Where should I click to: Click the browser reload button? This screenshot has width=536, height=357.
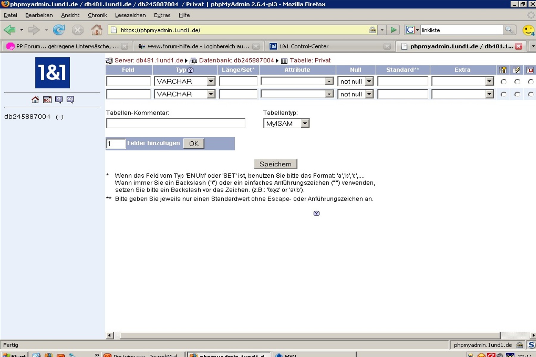click(59, 30)
